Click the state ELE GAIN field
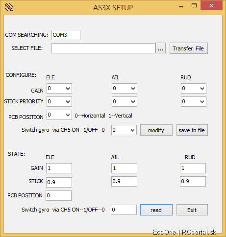This screenshot has width=226, height=237. [x=59, y=168]
